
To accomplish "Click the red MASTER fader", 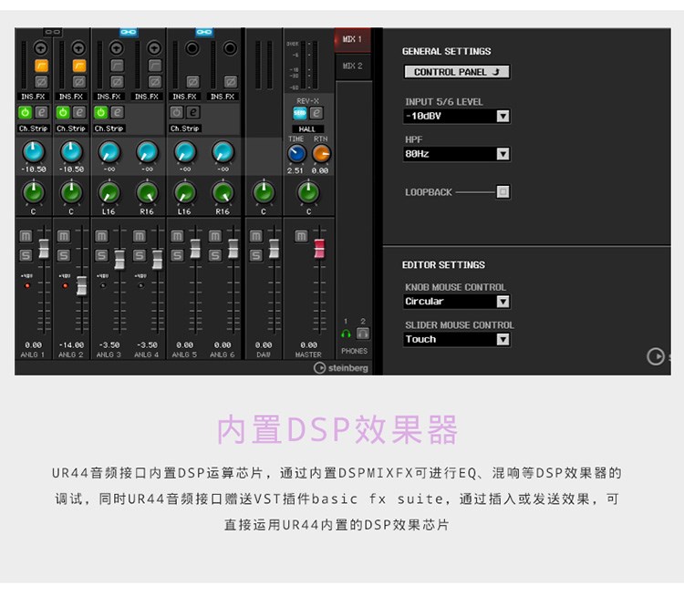I will click(x=319, y=248).
